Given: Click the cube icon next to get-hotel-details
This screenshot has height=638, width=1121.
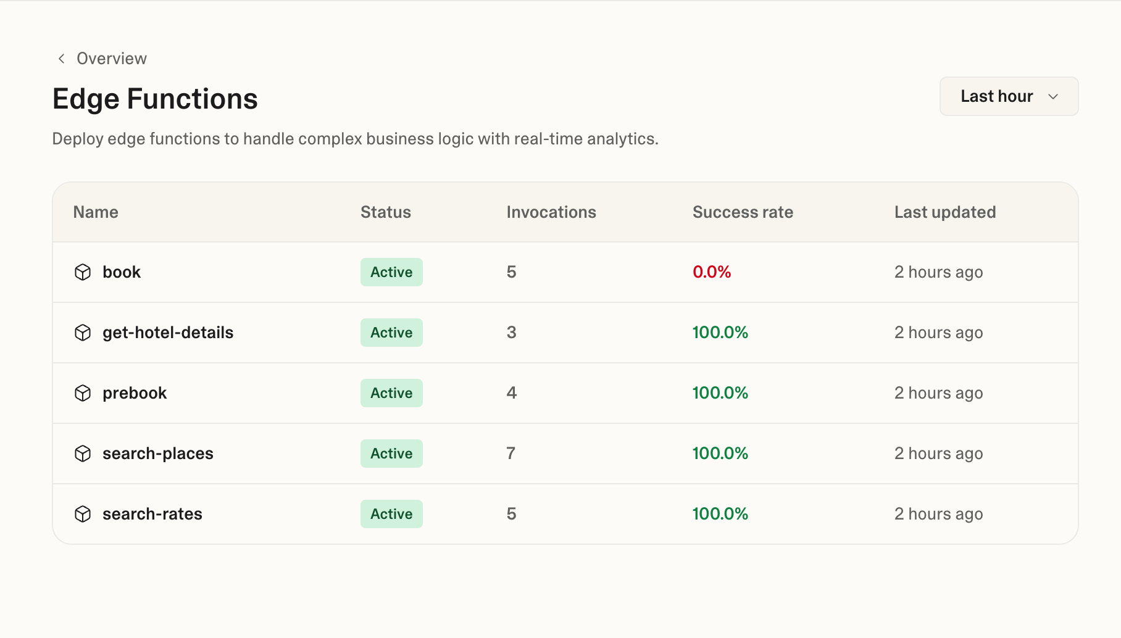Looking at the screenshot, I should click(83, 332).
